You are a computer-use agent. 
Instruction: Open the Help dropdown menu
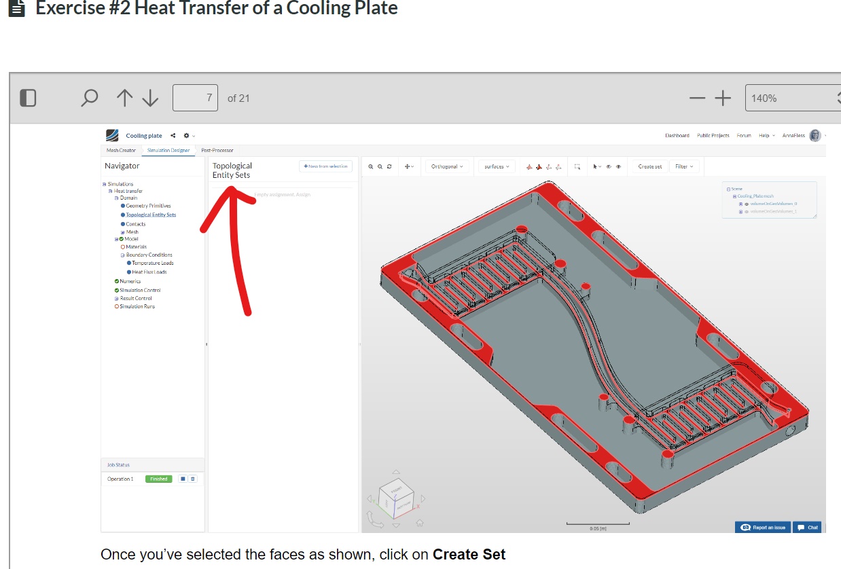coord(767,135)
